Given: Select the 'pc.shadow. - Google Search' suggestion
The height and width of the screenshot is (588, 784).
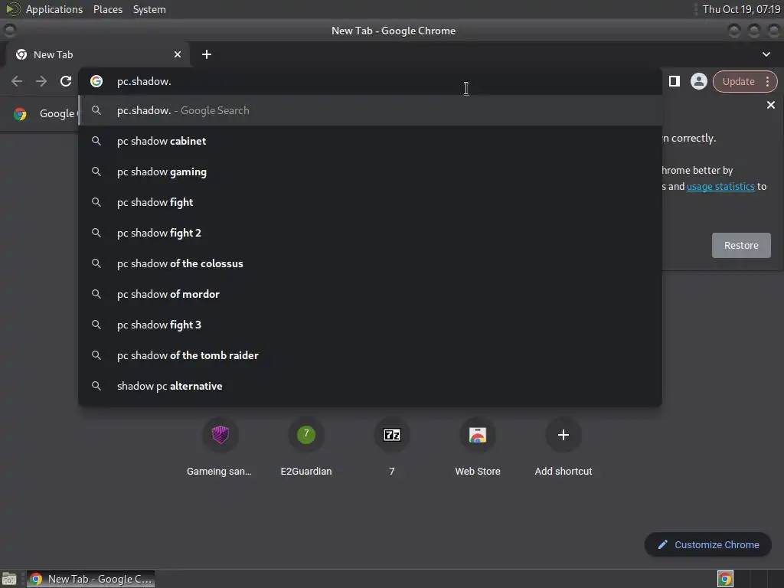Looking at the screenshot, I should (x=370, y=110).
